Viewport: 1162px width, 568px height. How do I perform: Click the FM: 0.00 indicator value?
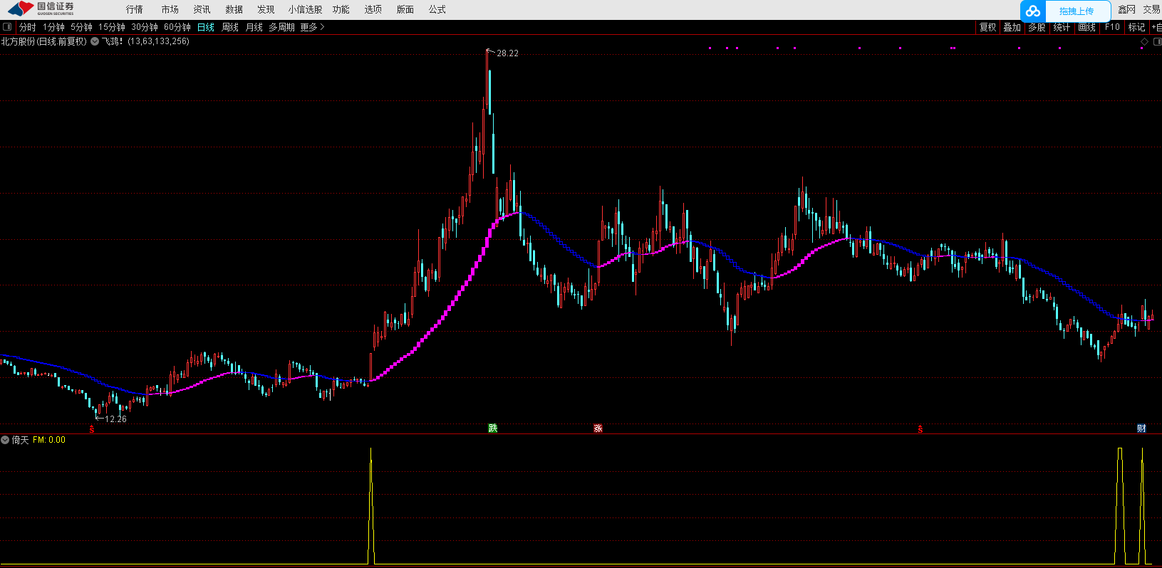pos(49,440)
